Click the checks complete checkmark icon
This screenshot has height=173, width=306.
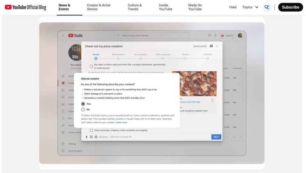96,137
